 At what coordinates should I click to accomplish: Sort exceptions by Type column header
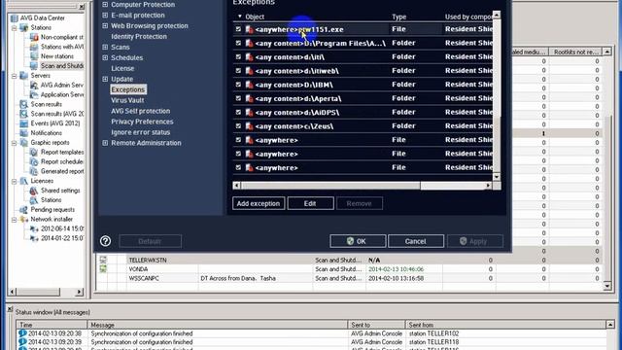point(399,17)
